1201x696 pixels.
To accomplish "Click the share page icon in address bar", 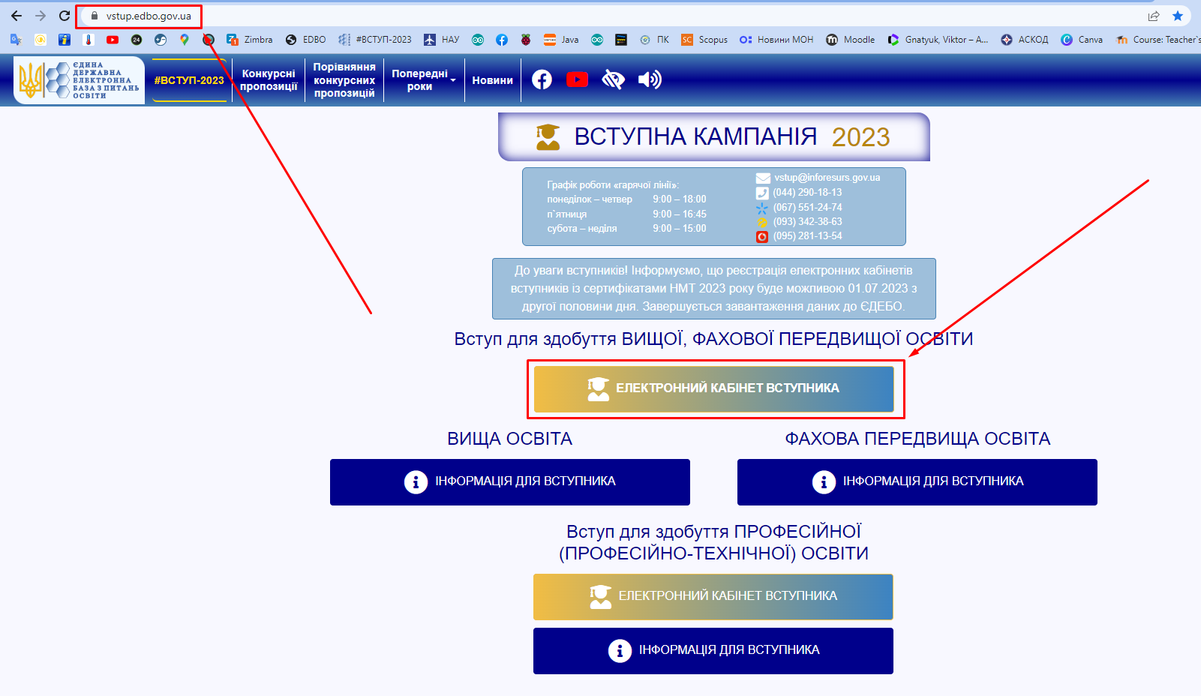I will 1154,16.
